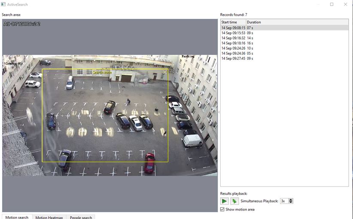Remove the yellow search zone with its X
Screen dimensions: 353x219
[x=165, y=72]
